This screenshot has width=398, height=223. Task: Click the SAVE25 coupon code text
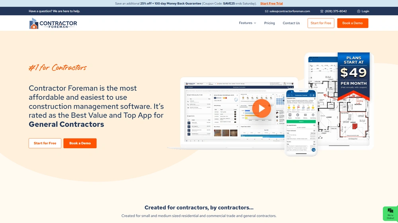click(x=229, y=4)
